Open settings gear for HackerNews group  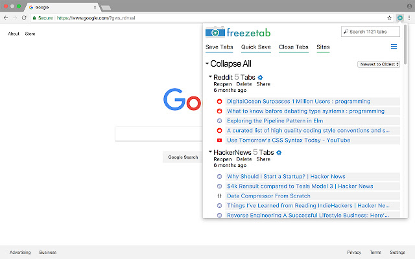[279, 153]
